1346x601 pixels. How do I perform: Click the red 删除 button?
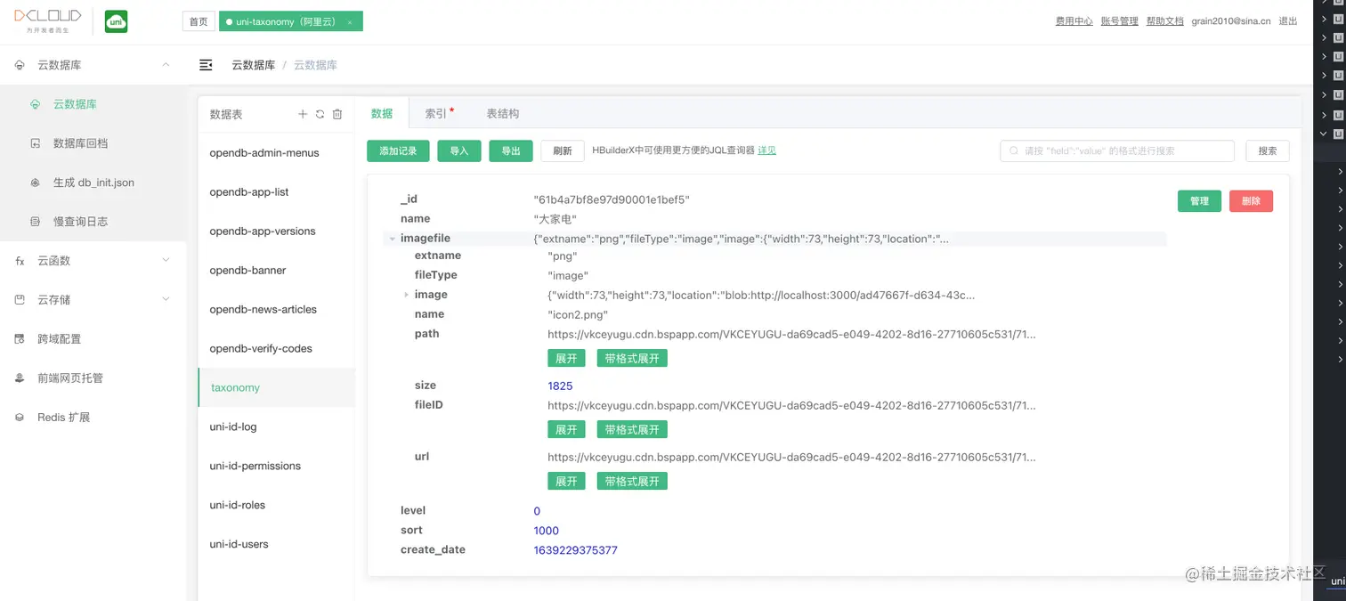[x=1251, y=201]
